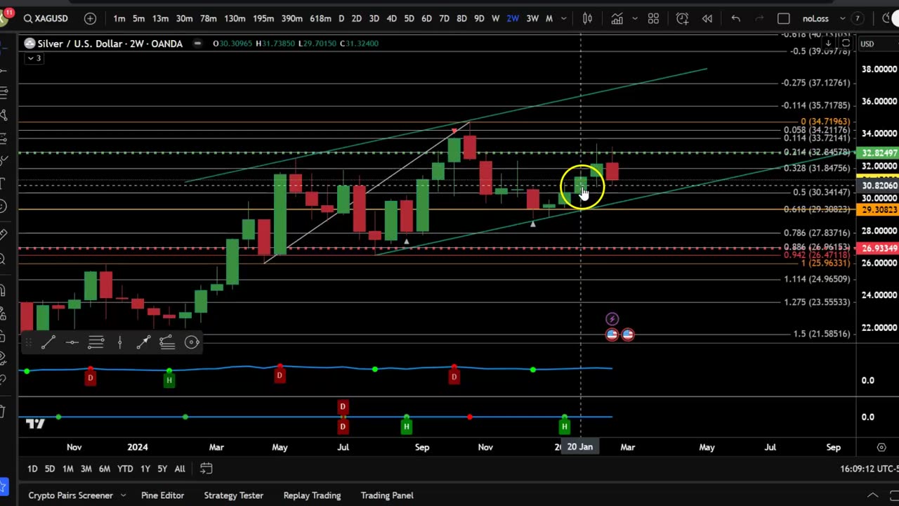Click the right US flag economic event marker
Viewport: 899px width, 506px height.
point(628,335)
